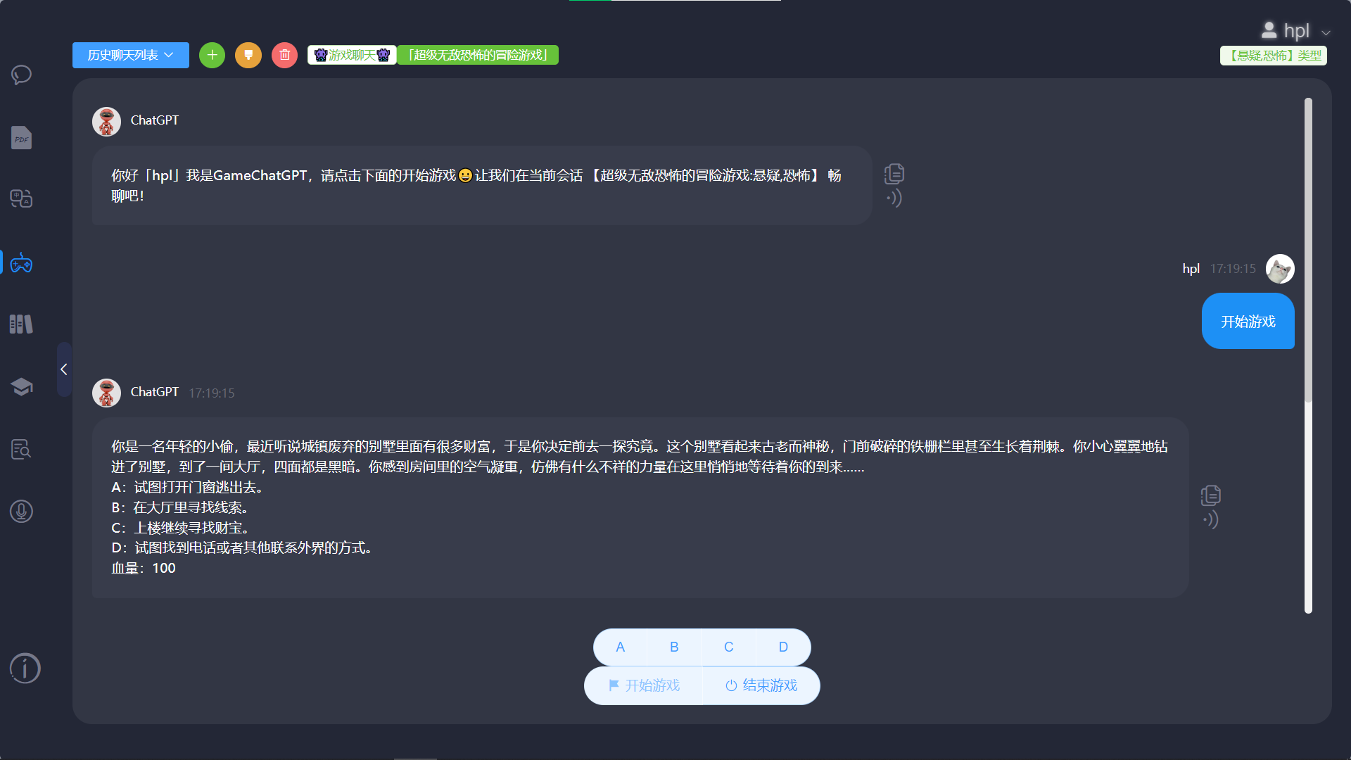Open the microphone voice sidebar icon

[x=21, y=512]
